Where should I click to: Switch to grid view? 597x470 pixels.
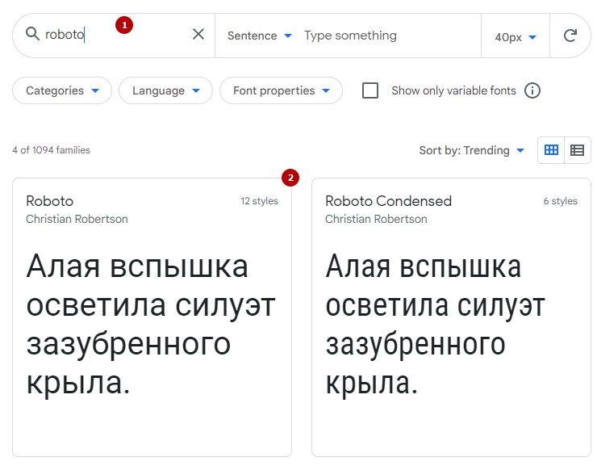pyautogui.click(x=551, y=150)
